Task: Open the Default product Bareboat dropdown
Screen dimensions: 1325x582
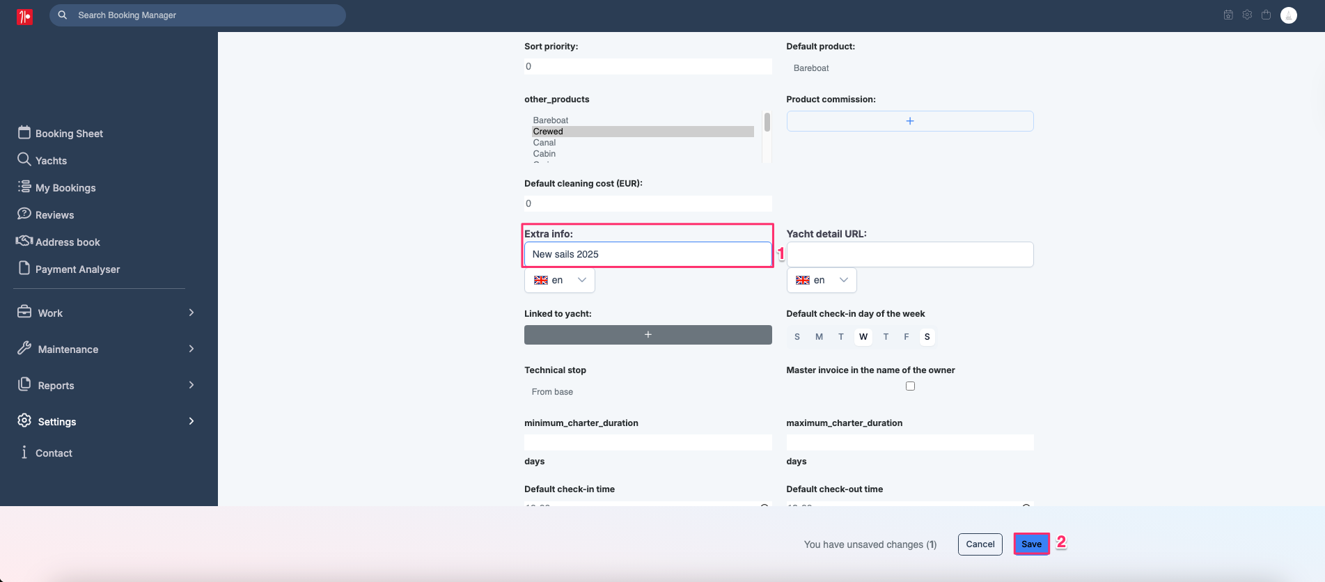Action: (x=910, y=68)
